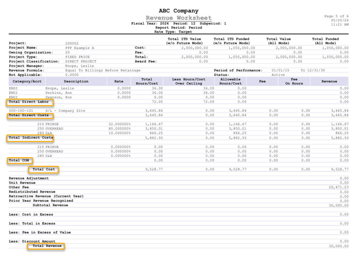Select the Swanson, Ron labor row
Screen dimensions: 357x254
point(178,97)
